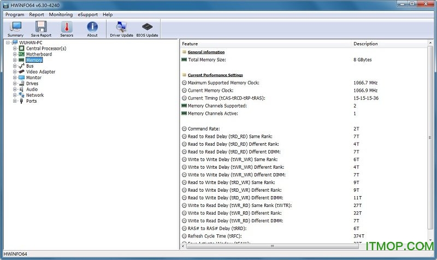This screenshot has width=437, height=260.
Task: Click the vertical scrollbar thumb
Action: click(x=430, y=138)
